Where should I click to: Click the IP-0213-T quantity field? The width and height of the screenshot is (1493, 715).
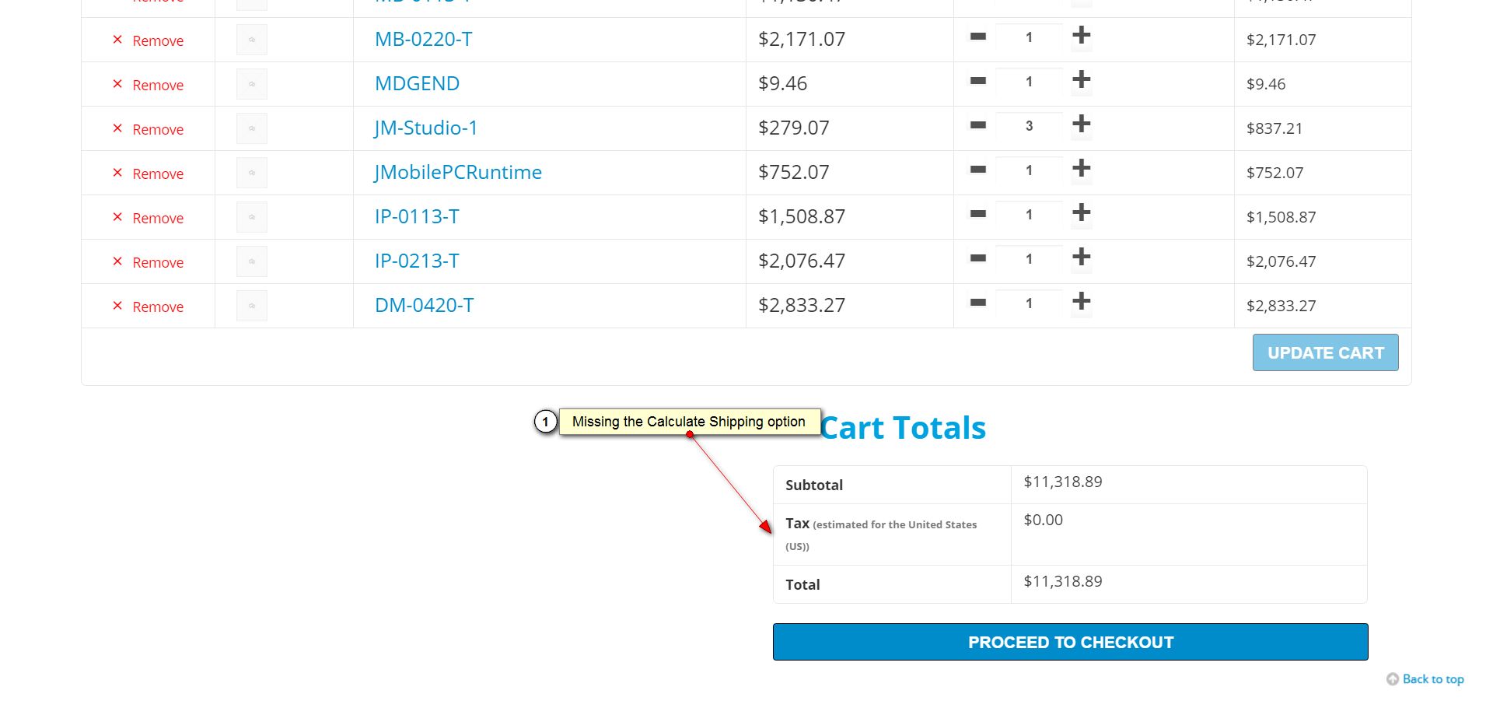1029,259
